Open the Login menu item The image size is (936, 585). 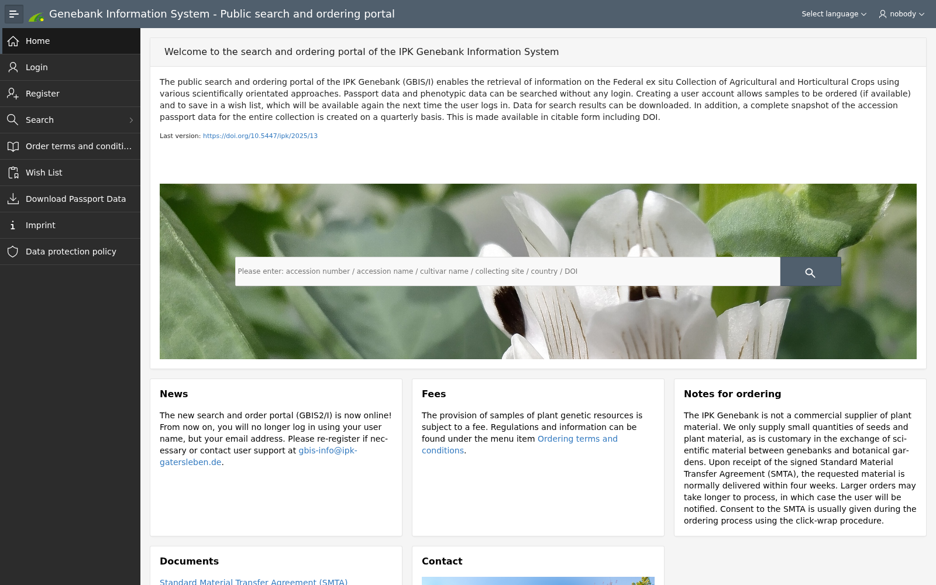(x=70, y=67)
